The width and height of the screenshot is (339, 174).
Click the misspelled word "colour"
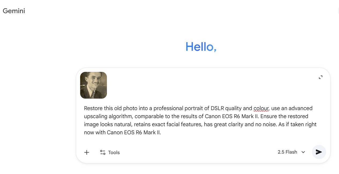point(261,108)
